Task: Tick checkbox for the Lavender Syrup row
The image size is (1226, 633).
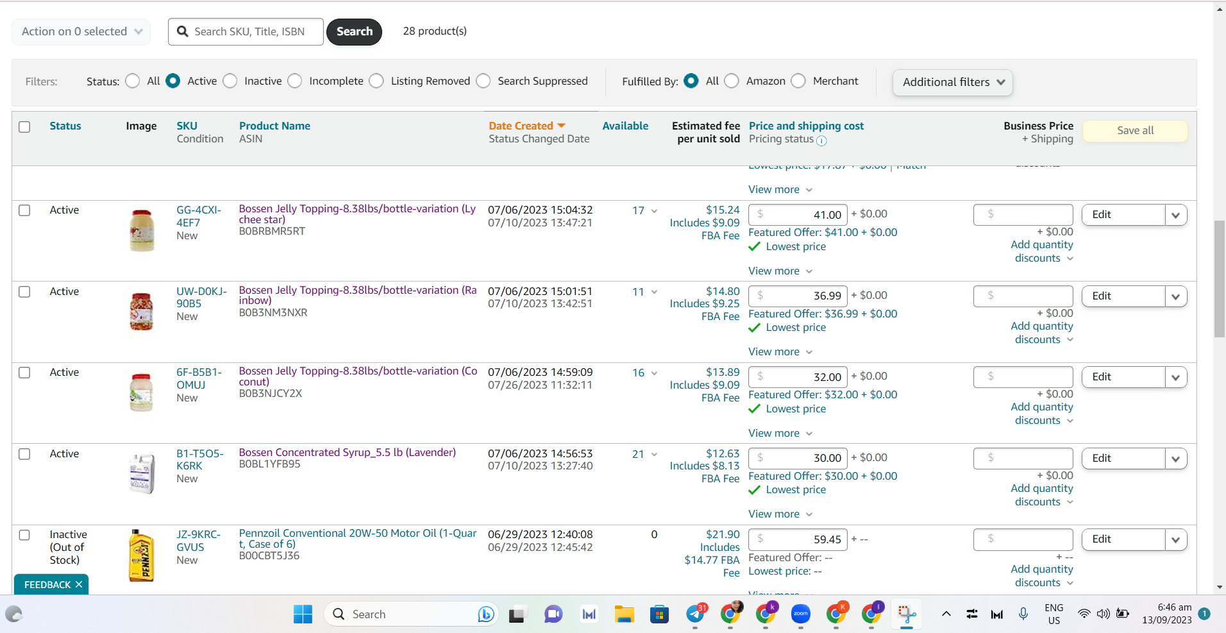Action: (24, 454)
